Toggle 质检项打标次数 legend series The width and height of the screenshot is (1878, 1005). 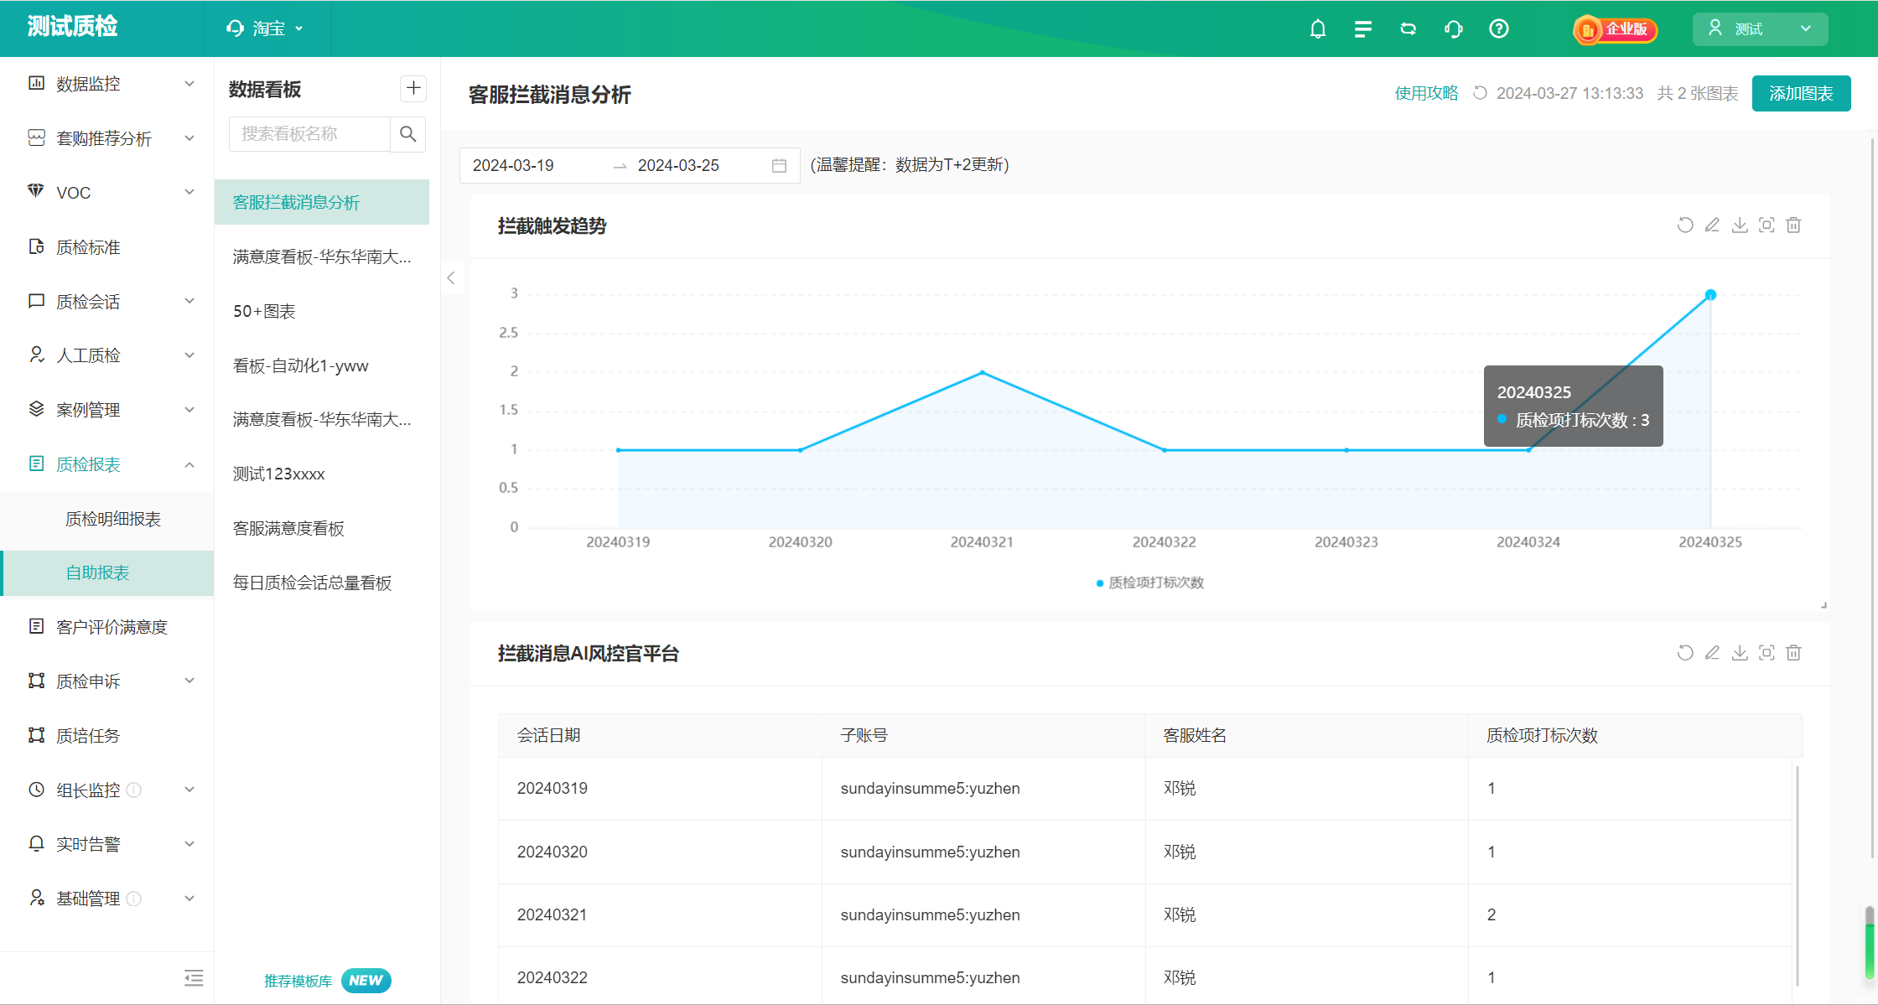coord(1149,583)
